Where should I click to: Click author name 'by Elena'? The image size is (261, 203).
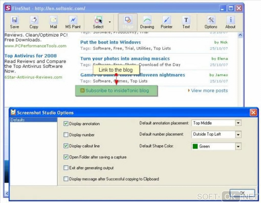220,59
